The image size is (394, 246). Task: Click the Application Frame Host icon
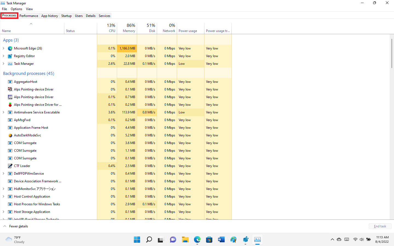pos(10,128)
